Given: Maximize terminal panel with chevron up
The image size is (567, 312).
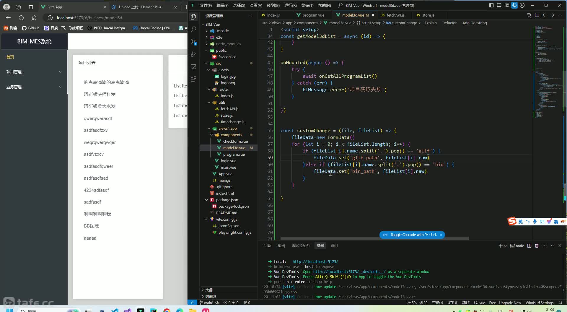Looking at the screenshot, I should pyautogui.click(x=552, y=246).
